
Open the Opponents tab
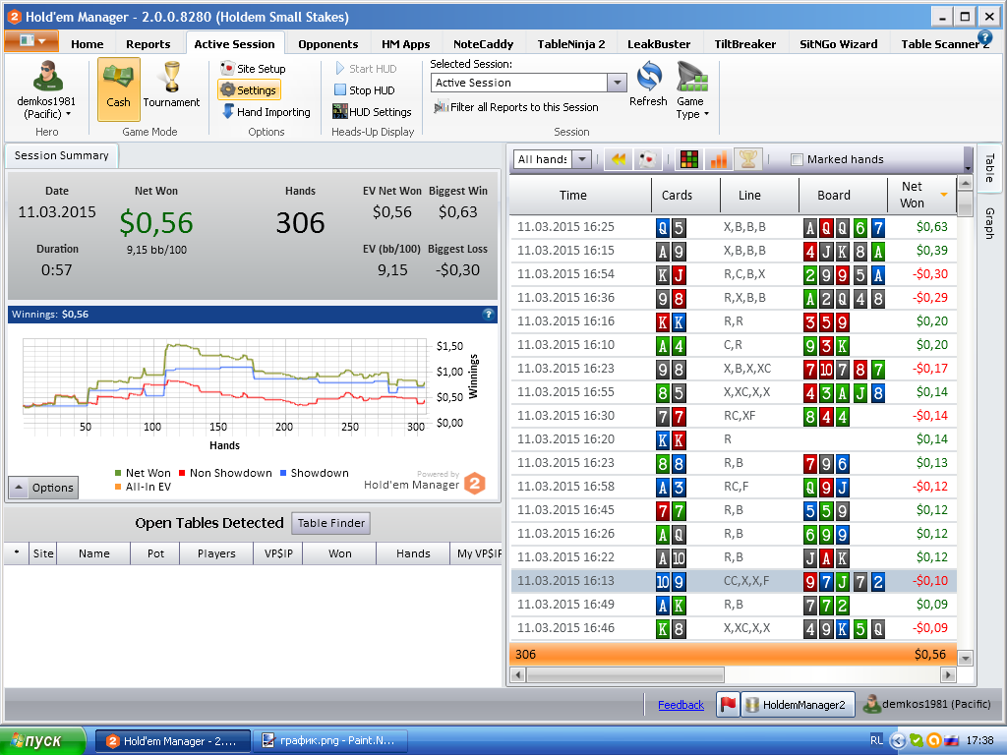pos(328,44)
